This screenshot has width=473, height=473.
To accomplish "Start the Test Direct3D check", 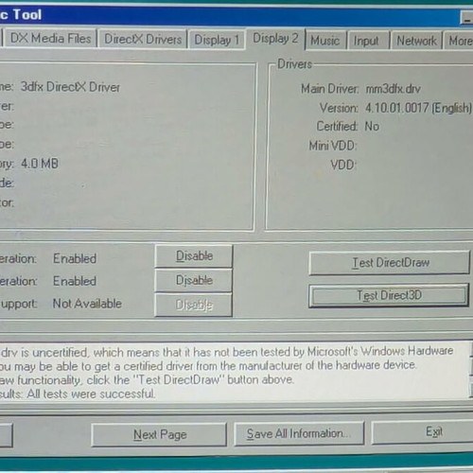I will point(389,295).
